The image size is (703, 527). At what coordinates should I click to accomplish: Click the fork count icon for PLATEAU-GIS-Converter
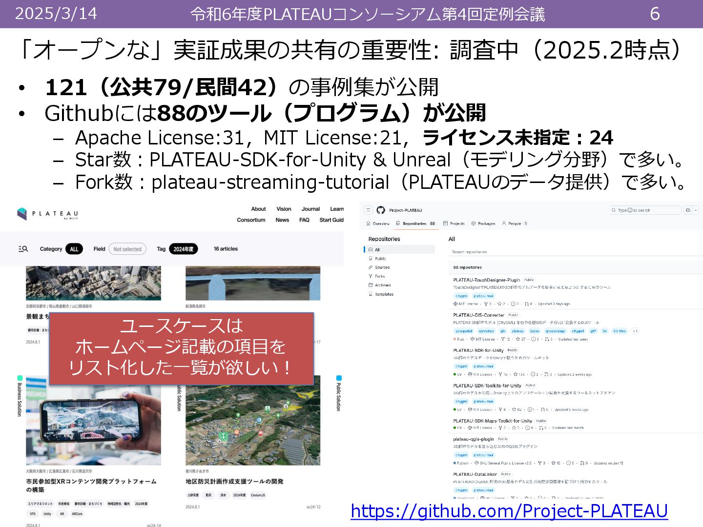tap(502, 339)
